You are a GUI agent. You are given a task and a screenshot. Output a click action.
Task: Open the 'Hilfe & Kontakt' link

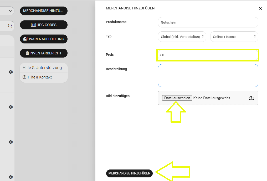[x=40, y=77]
